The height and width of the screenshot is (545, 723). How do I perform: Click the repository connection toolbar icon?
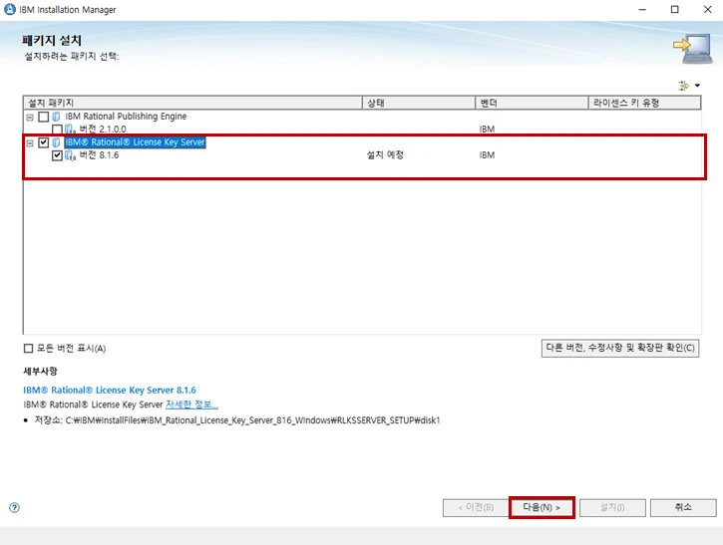click(x=683, y=86)
